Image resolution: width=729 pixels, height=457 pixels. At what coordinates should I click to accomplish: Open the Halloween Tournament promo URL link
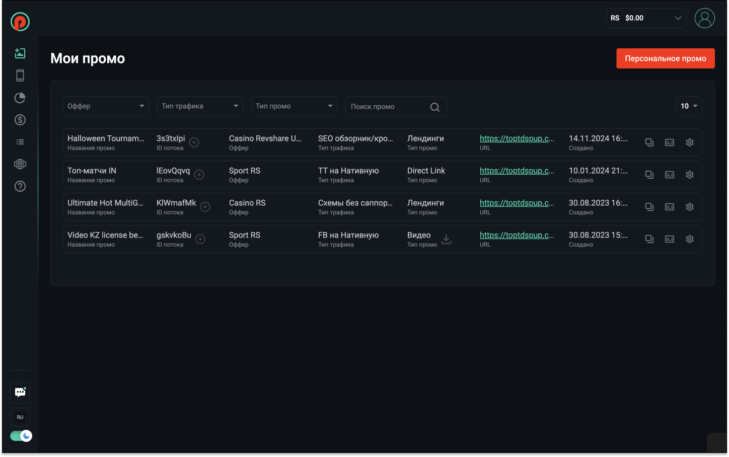click(517, 138)
